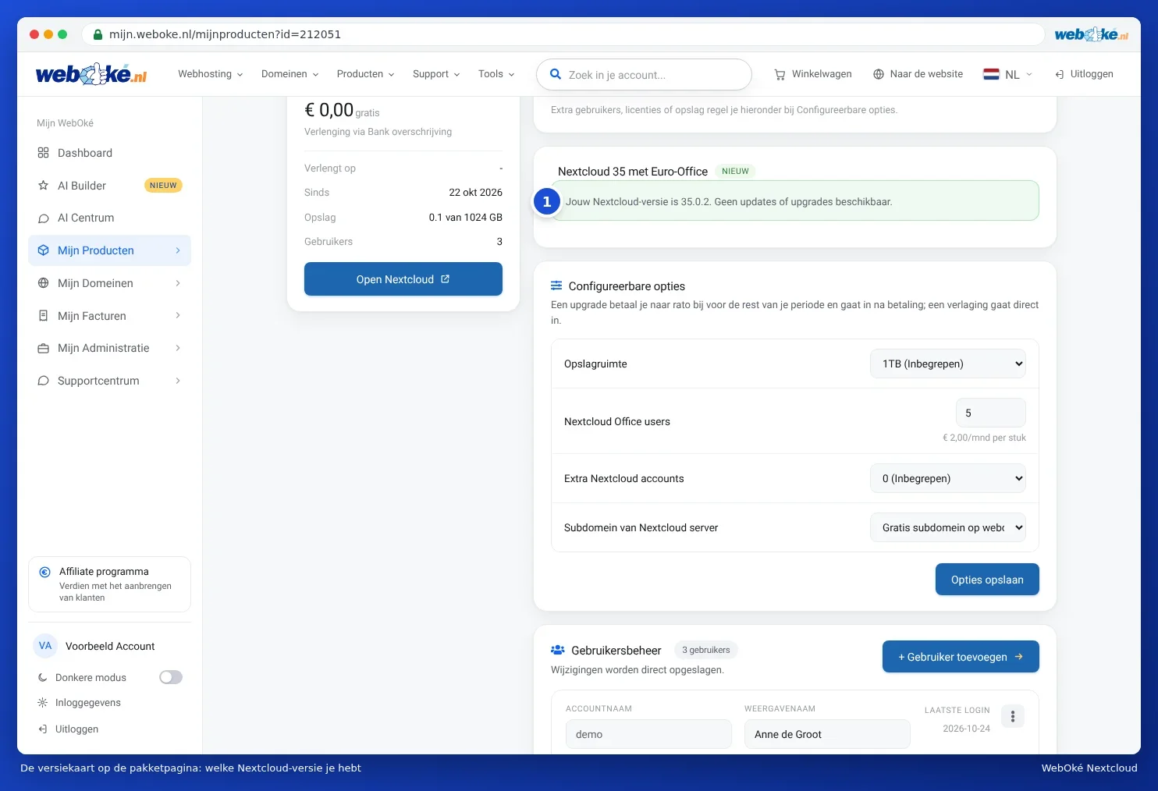This screenshot has width=1158, height=791.
Task: Click the Mijn Administratie card icon
Action: [x=44, y=349]
